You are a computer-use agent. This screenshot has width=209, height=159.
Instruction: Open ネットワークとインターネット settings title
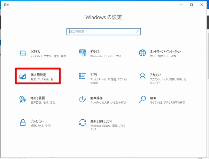coord(166,51)
